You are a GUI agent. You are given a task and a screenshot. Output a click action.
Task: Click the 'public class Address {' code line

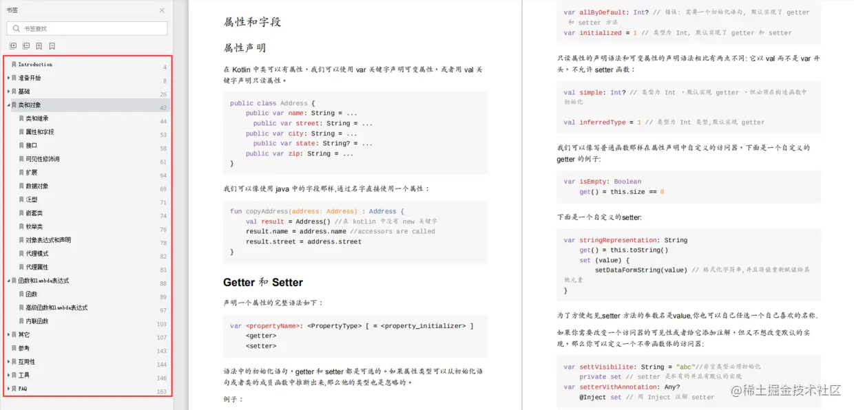(x=272, y=103)
